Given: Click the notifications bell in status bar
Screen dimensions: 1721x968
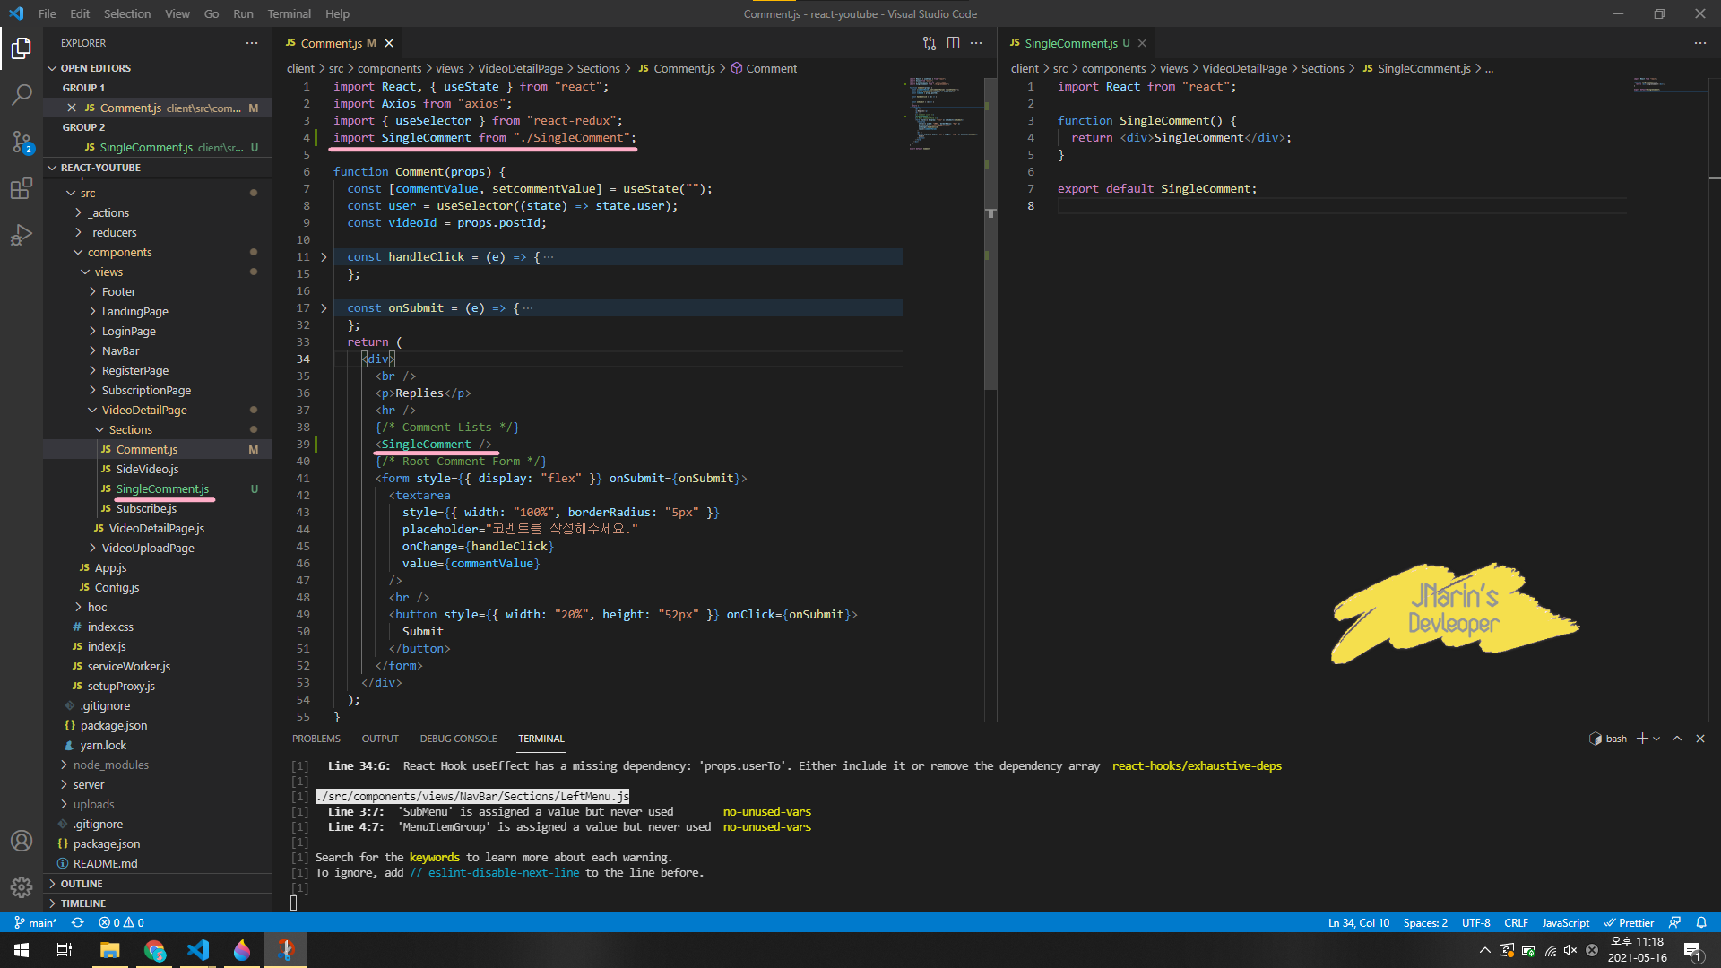Looking at the screenshot, I should click(1700, 922).
